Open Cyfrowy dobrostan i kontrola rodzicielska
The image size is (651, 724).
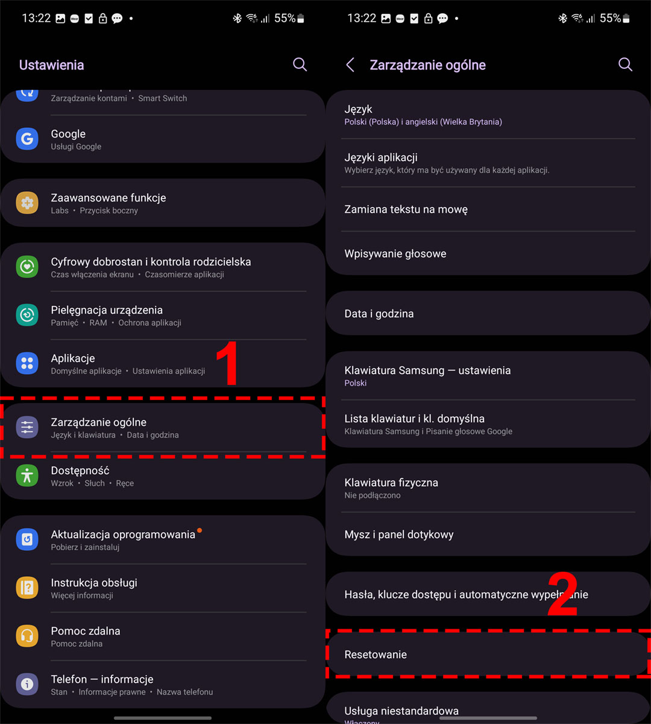163,267
